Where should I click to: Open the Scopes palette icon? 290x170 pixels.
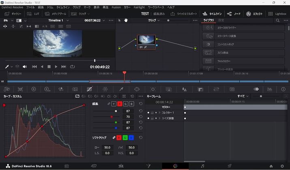pyautogui.click(x=270, y=89)
